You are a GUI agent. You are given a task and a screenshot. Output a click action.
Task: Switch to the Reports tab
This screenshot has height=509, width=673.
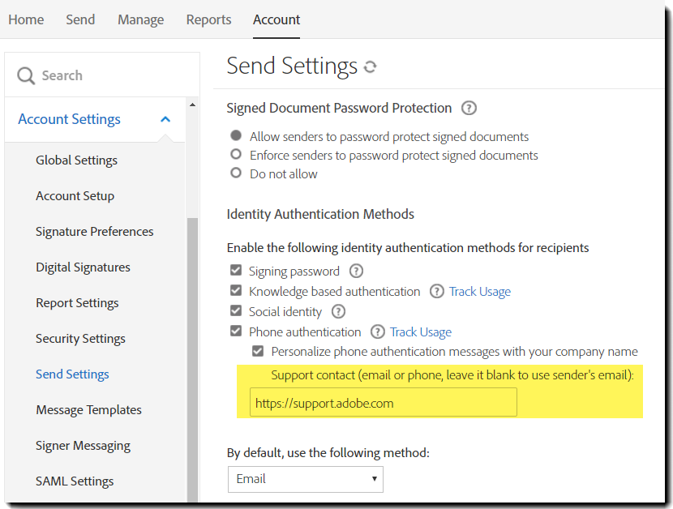point(208,19)
